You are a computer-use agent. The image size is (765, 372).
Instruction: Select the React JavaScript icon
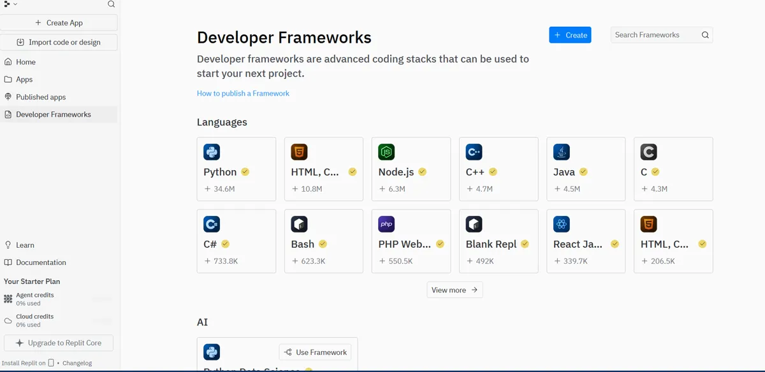pyautogui.click(x=561, y=224)
